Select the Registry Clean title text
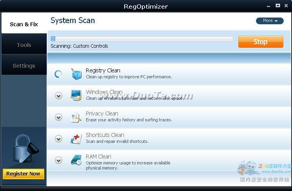This screenshot has height=191, width=292. tap(103, 70)
